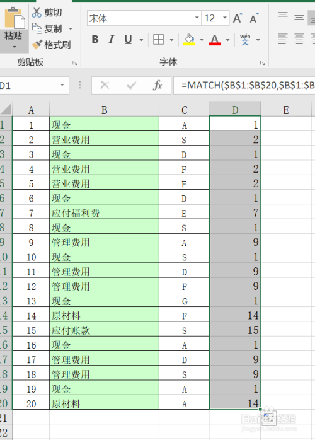Expand the font name dropdown list
The width and height of the screenshot is (315, 440).
pos(197,18)
